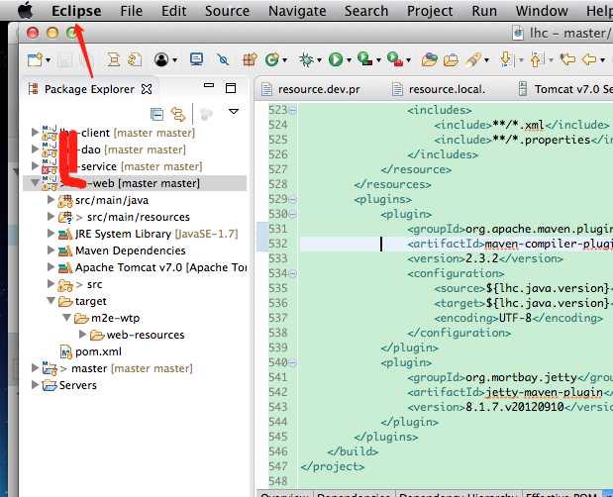Screen dimensions: 613x497
Task: Switch to the Tomcat v7.0 Se editor tab
Action: (565, 89)
